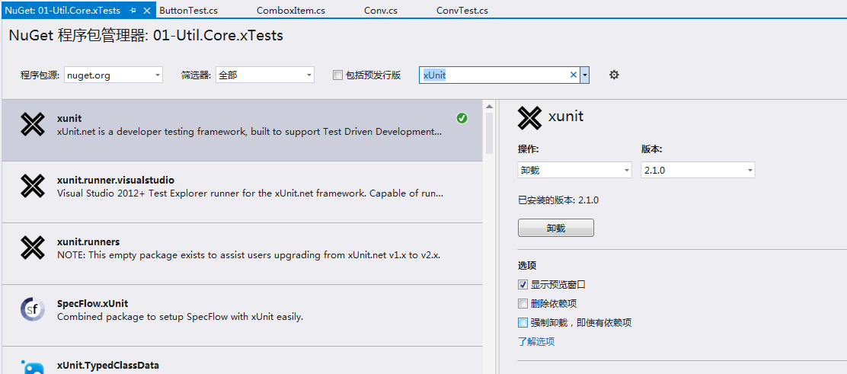Click the green installed checkmark on xunit

tap(462, 118)
